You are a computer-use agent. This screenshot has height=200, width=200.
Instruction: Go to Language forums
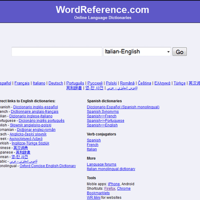pyautogui.click(x=102, y=164)
